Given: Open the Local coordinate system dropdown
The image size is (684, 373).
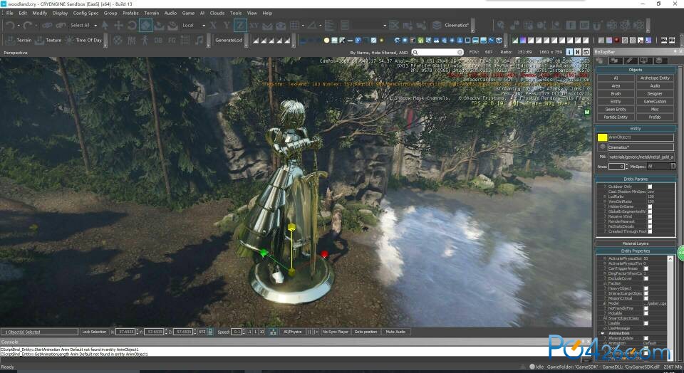Looking at the screenshot, I should tap(194, 26).
